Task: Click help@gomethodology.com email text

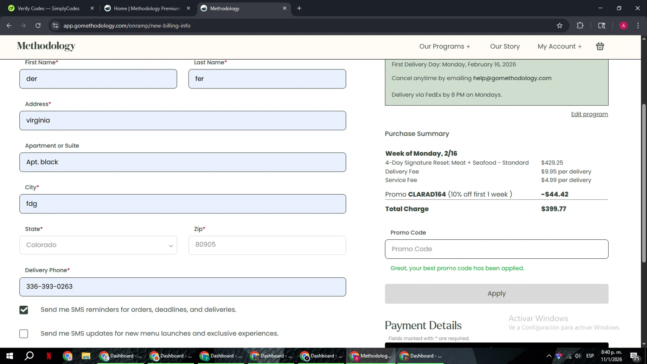Action: (x=512, y=78)
